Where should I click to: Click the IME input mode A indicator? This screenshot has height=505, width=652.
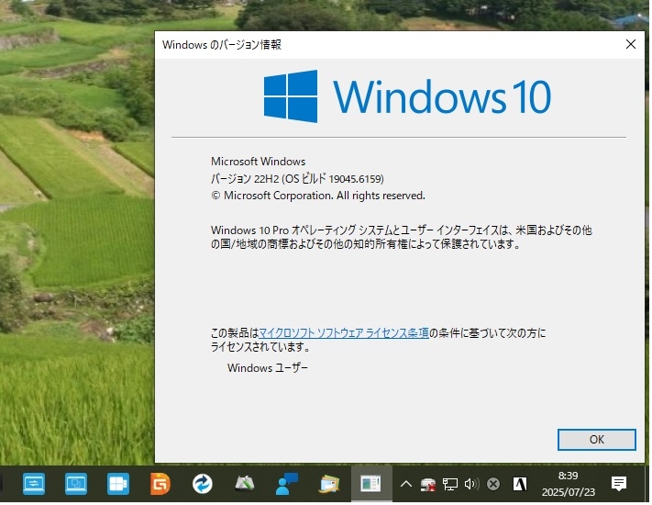pos(520,484)
